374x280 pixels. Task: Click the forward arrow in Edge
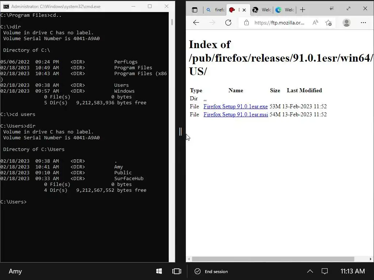212,23
